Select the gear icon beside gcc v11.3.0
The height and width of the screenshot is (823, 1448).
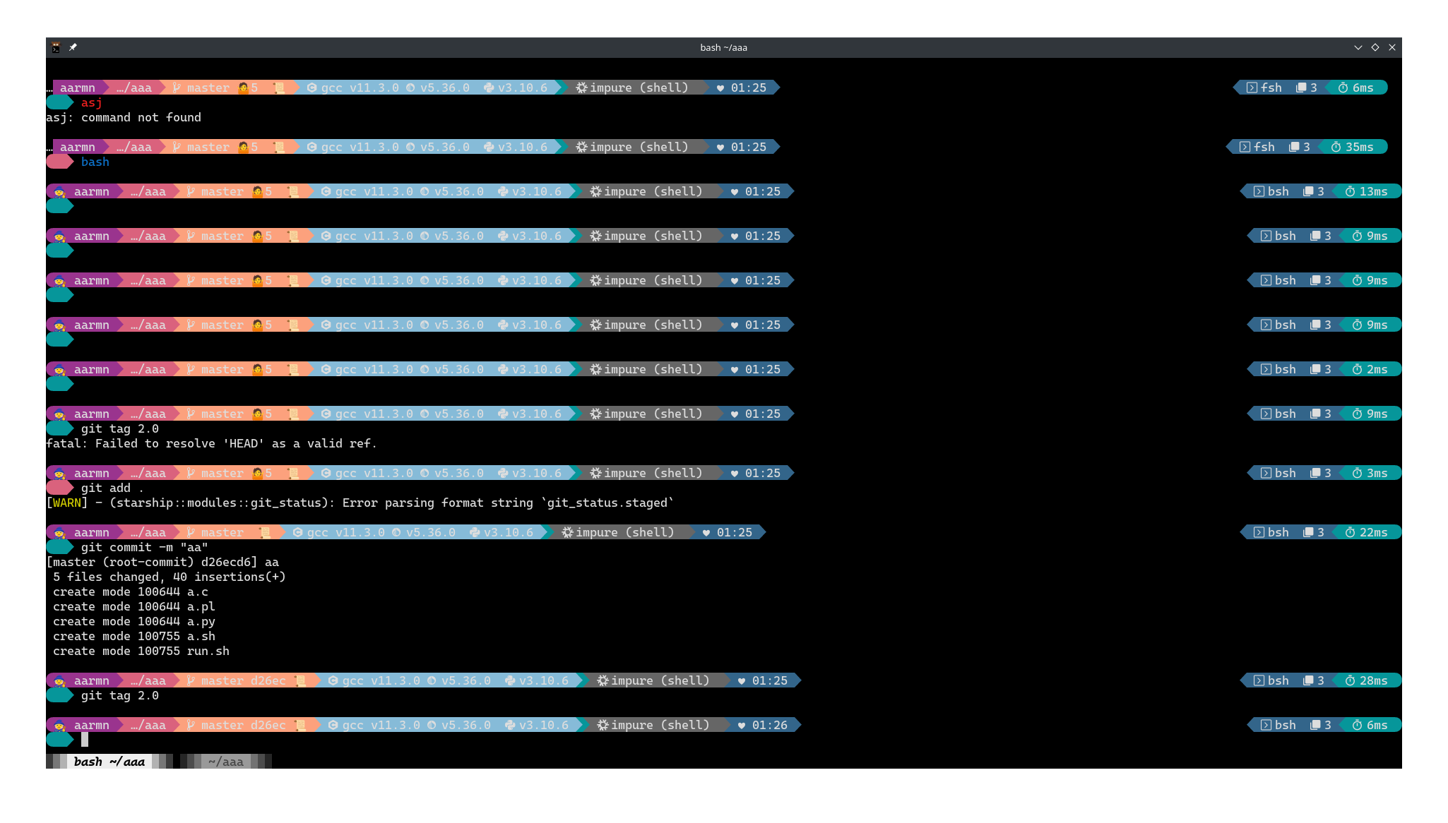(x=313, y=88)
